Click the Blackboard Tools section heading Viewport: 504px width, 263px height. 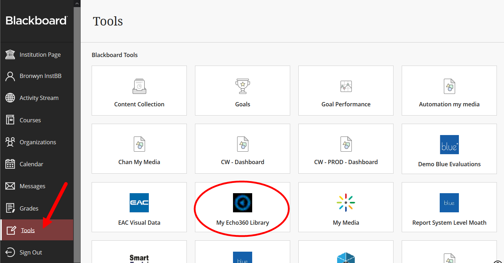(115, 55)
